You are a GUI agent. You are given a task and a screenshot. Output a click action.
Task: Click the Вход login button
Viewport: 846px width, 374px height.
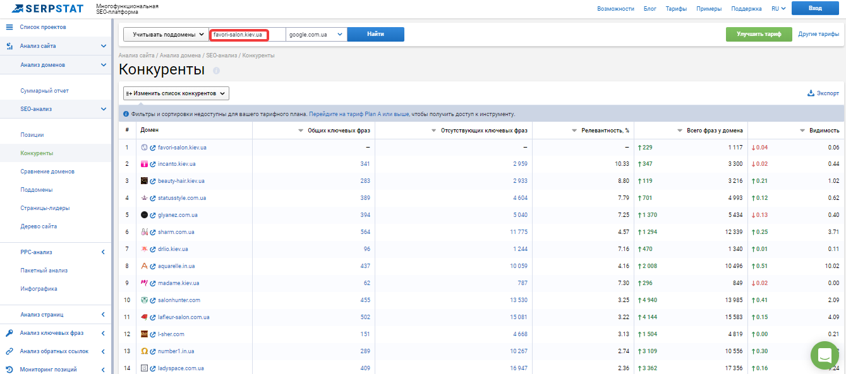point(815,8)
